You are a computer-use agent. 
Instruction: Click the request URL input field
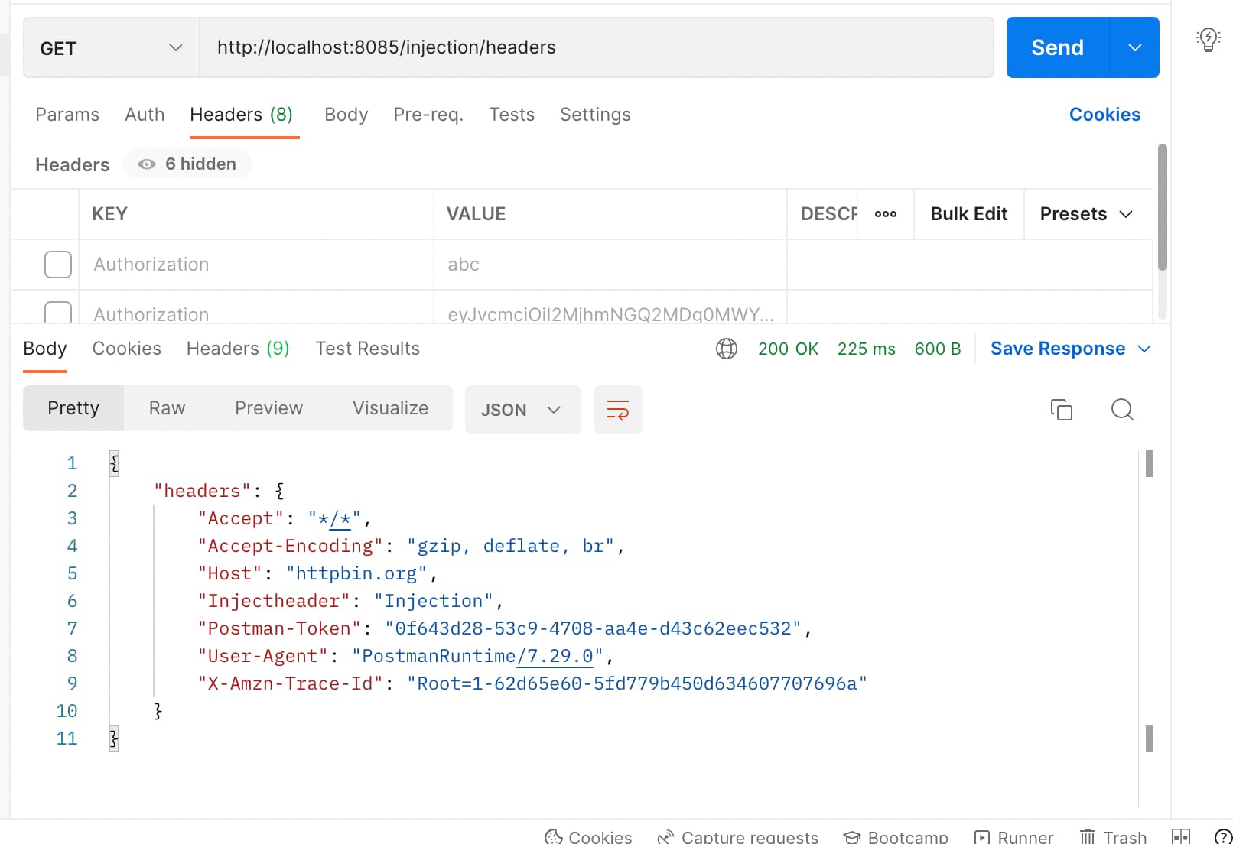[535, 47]
